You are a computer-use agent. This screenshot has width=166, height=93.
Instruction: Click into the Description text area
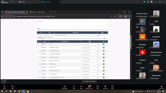[75, 24]
